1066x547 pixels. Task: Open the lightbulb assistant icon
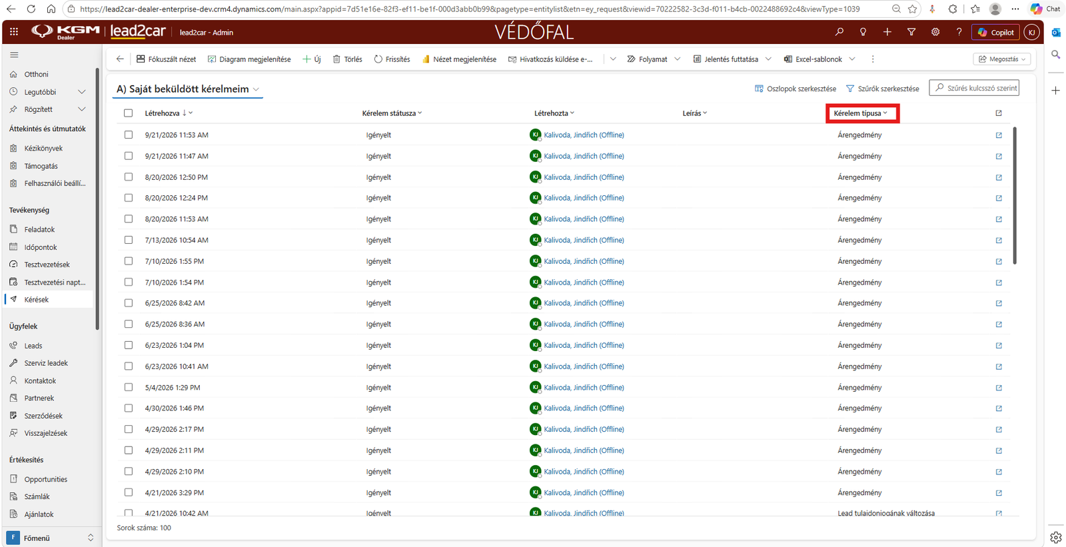[x=863, y=32]
